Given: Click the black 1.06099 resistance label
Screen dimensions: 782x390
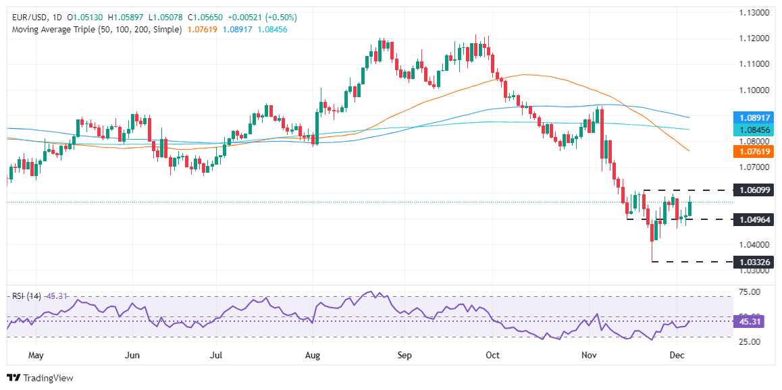Looking at the screenshot, I should (x=753, y=191).
